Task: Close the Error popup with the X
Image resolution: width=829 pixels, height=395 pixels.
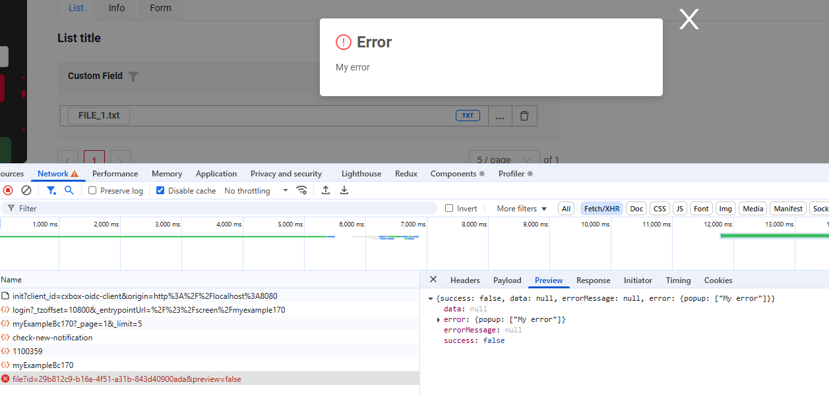Action: [x=689, y=20]
